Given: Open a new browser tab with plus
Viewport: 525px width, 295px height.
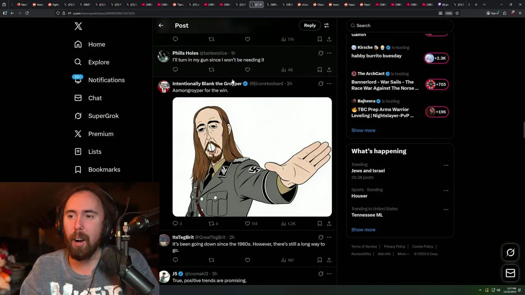Looking at the screenshot, I should pyautogui.click(x=476, y=5).
